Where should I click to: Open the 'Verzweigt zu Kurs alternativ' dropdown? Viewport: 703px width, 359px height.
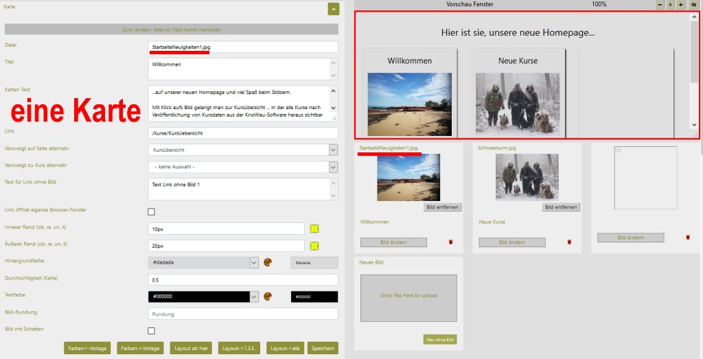click(333, 167)
